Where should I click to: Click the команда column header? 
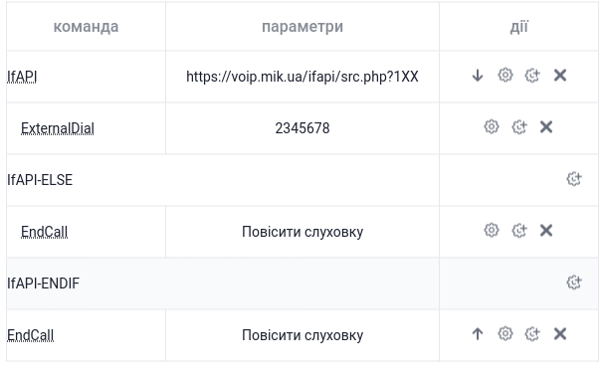click(x=86, y=26)
